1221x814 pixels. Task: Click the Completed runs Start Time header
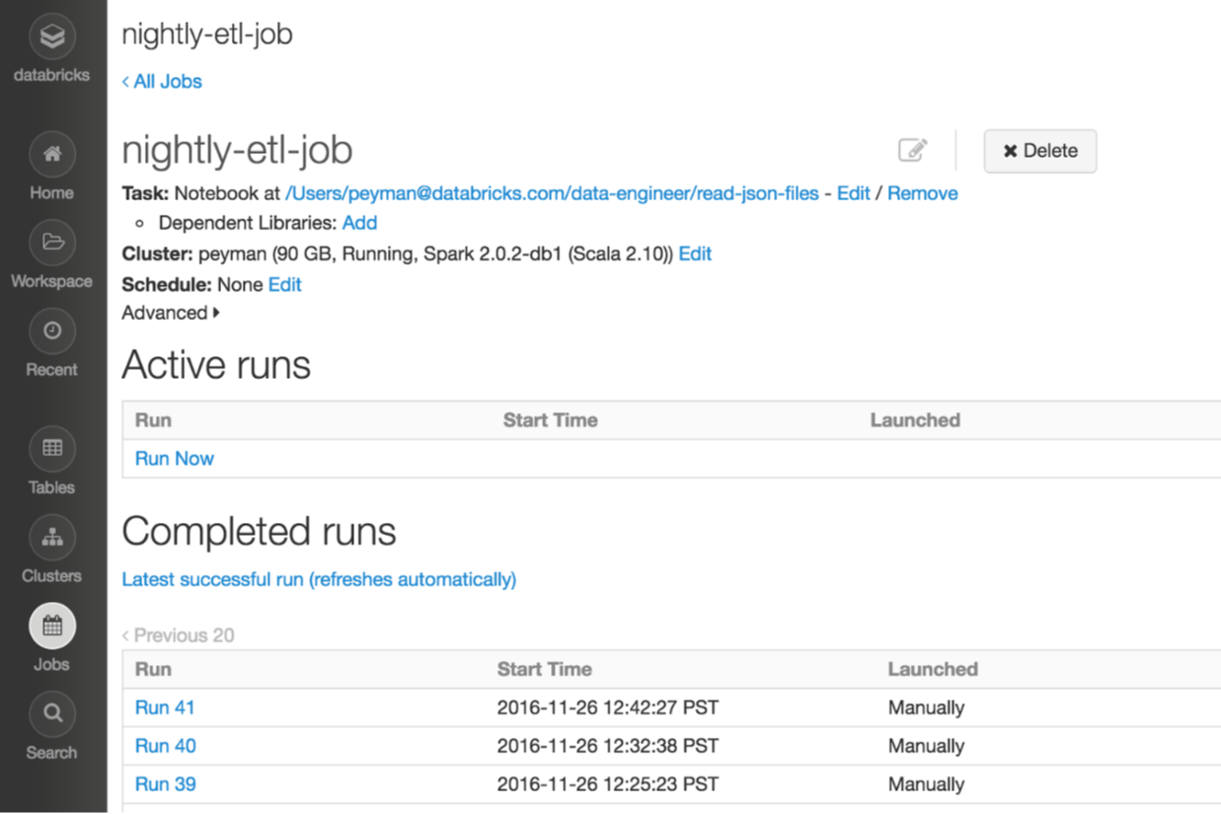point(544,669)
